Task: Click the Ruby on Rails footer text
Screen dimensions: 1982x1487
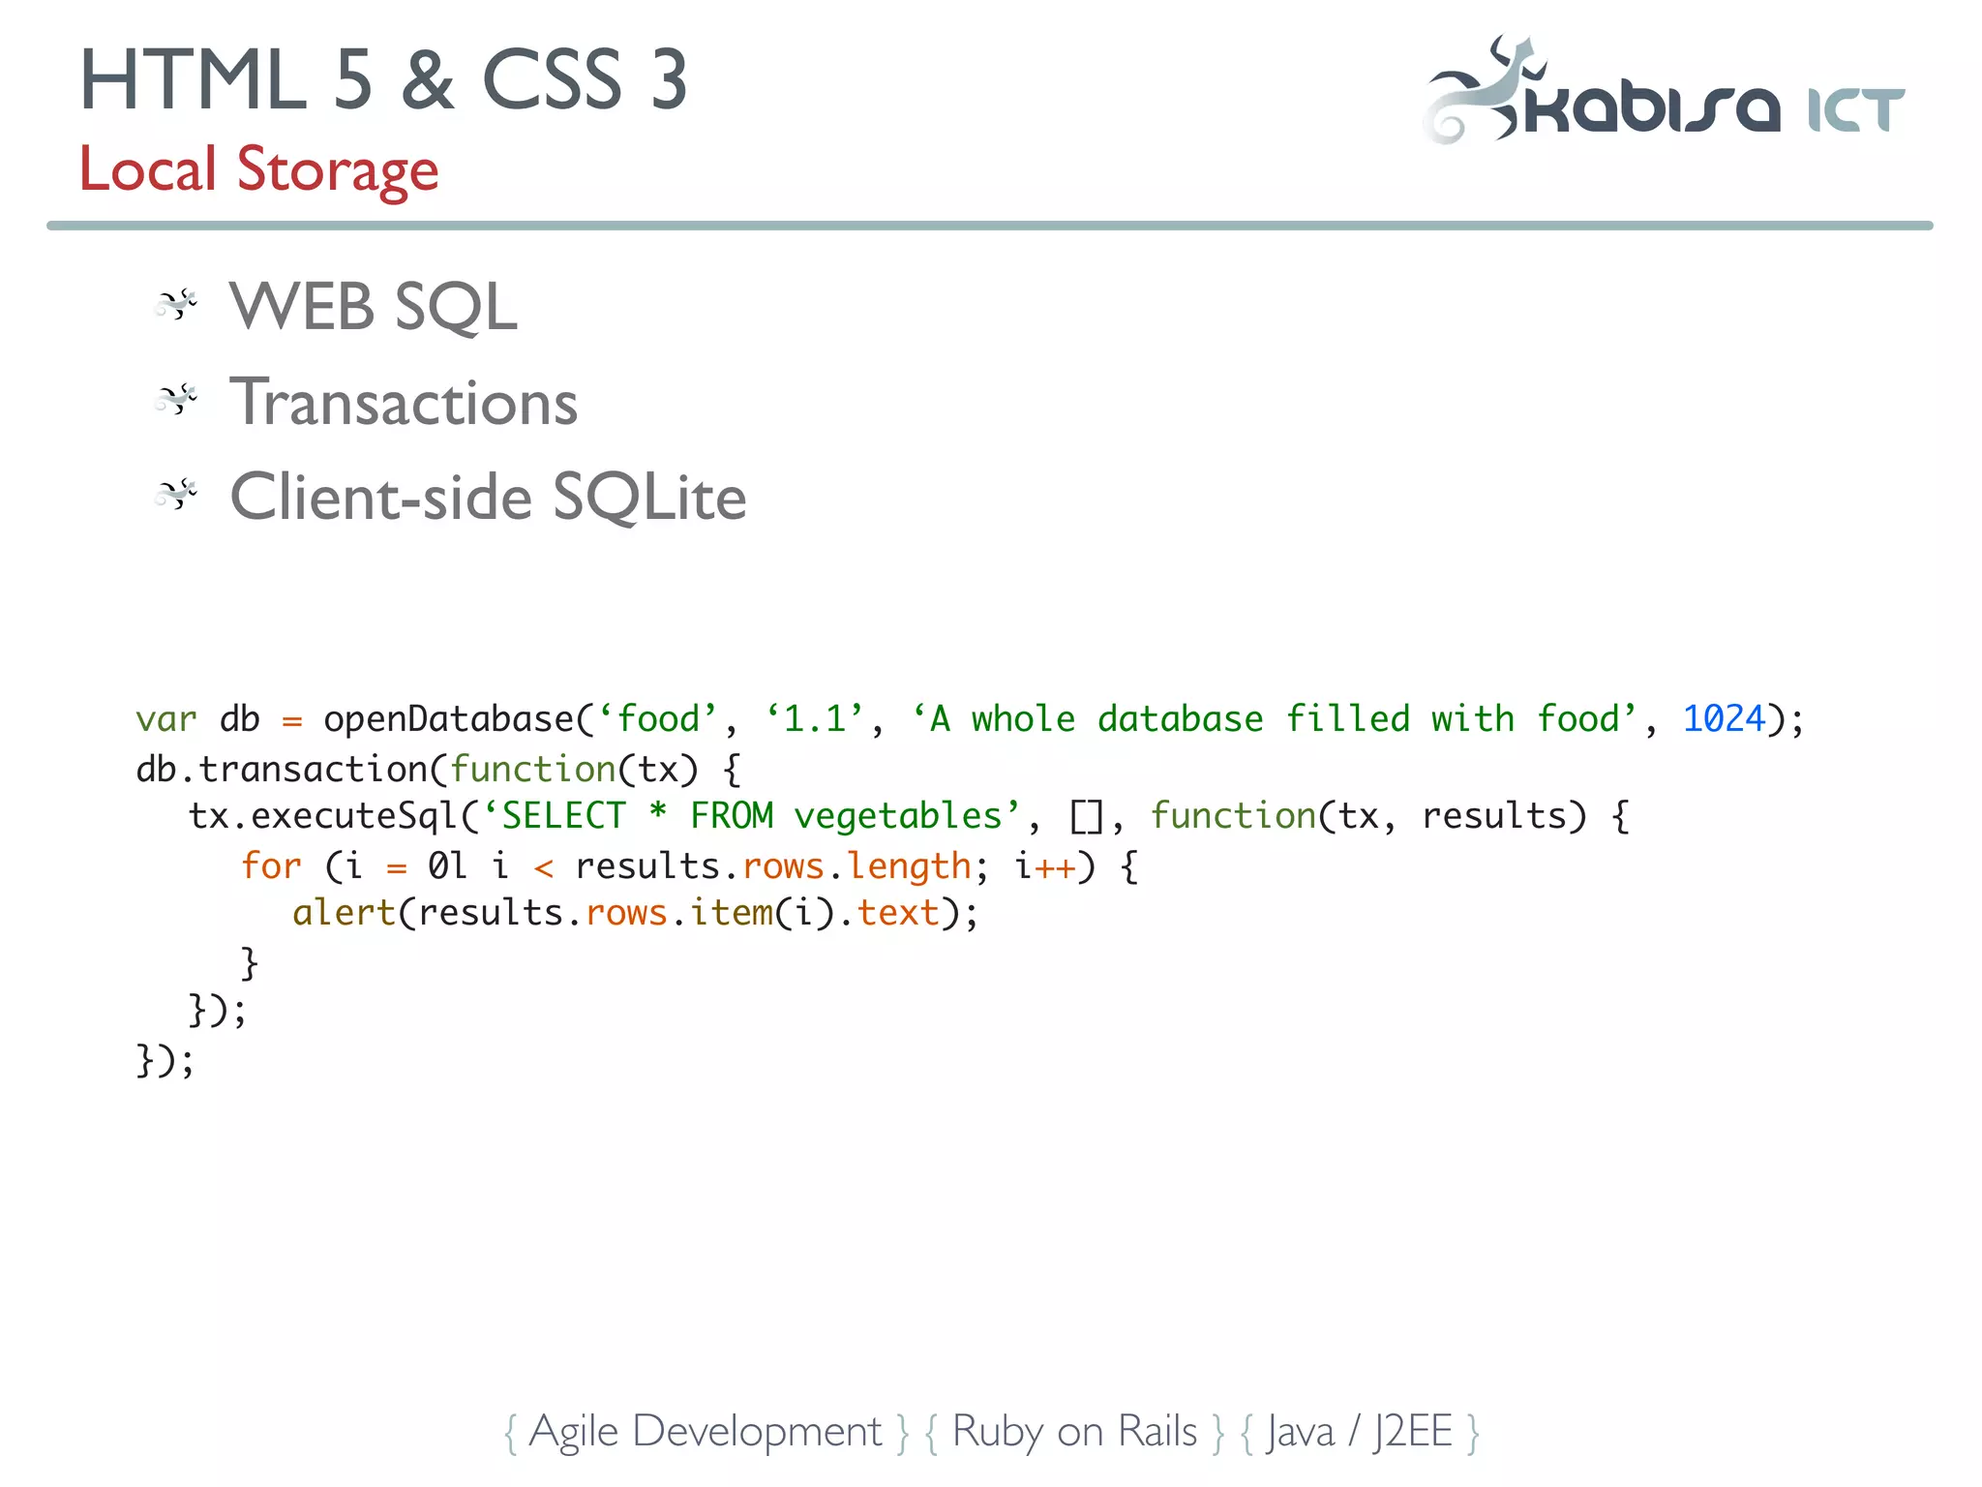Action: pyautogui.click(x=1074, y=1432)
